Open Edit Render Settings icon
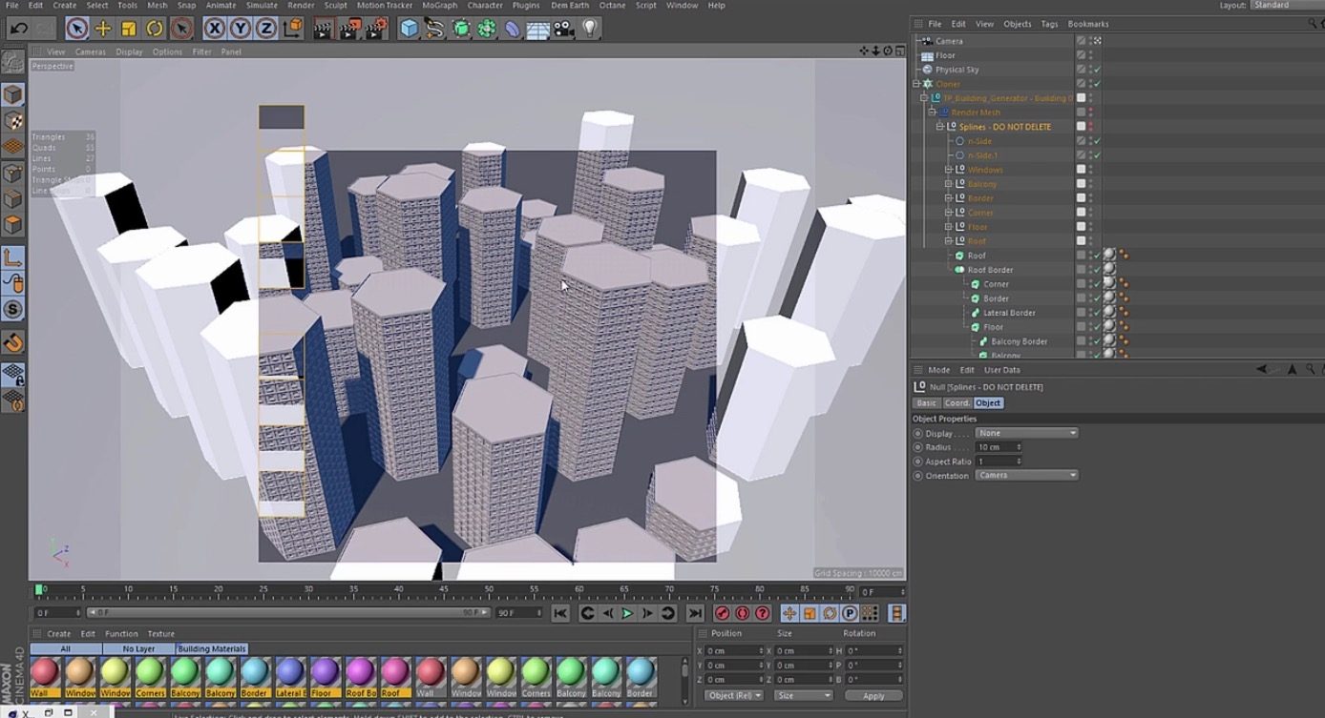Viewport: 1325px width, 718px height. tap(377, 29)
